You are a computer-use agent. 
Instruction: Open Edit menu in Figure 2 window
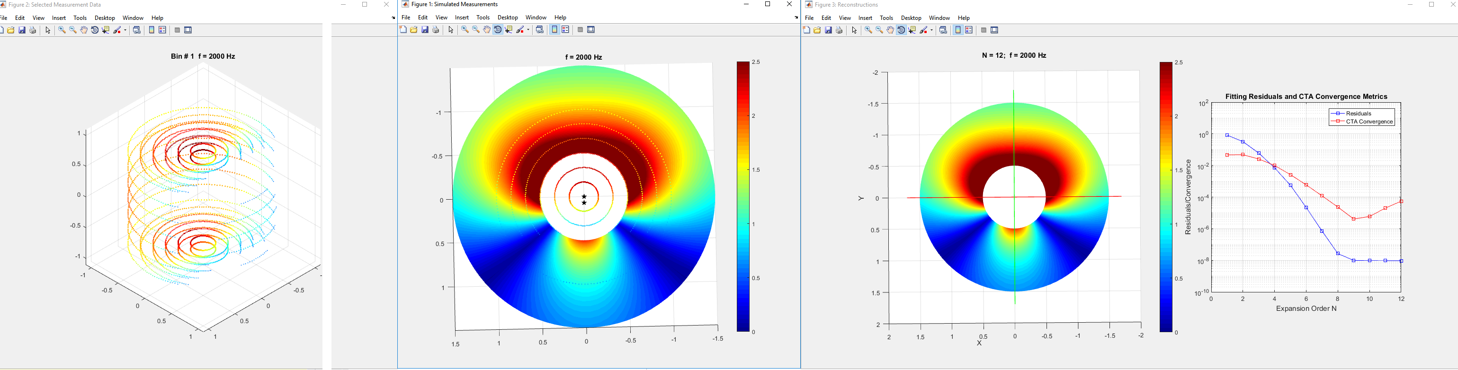(20, 18)
